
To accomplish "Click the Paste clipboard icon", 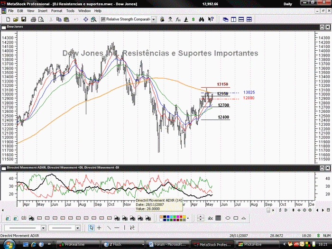I will click(66, 19).
